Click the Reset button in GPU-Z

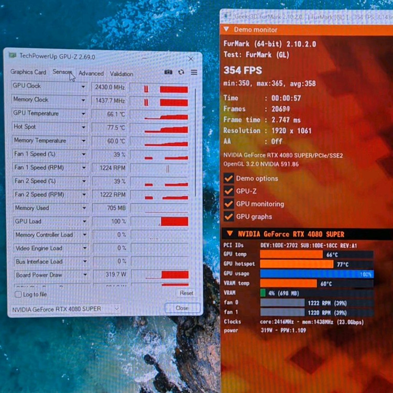pos(186,293)
